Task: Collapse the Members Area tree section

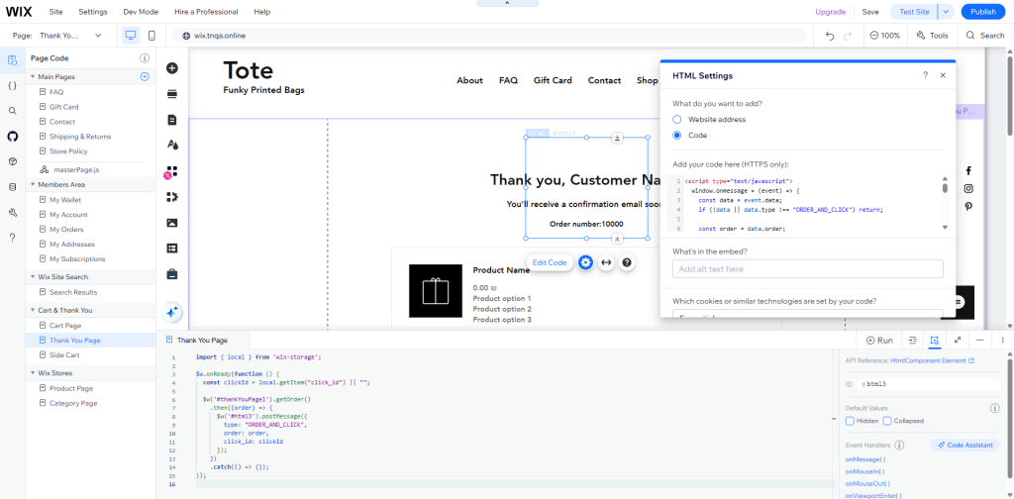Action: click(33, 184)
